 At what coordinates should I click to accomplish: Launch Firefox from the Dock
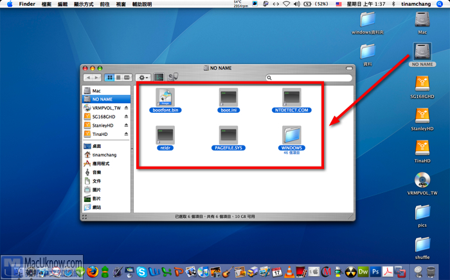click(92, 272)
